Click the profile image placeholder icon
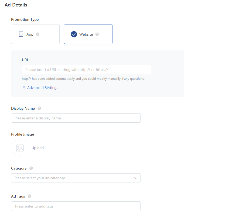 20,148
